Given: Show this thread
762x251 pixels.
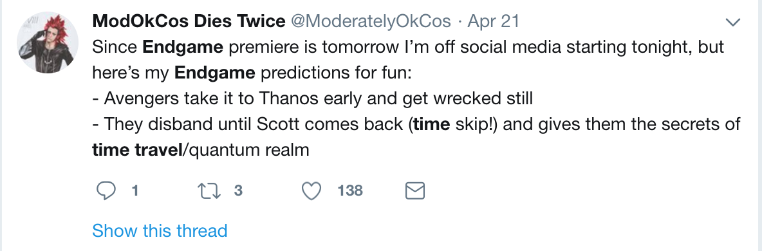Looking at the screenshot, I should click(x=160, y=230).
